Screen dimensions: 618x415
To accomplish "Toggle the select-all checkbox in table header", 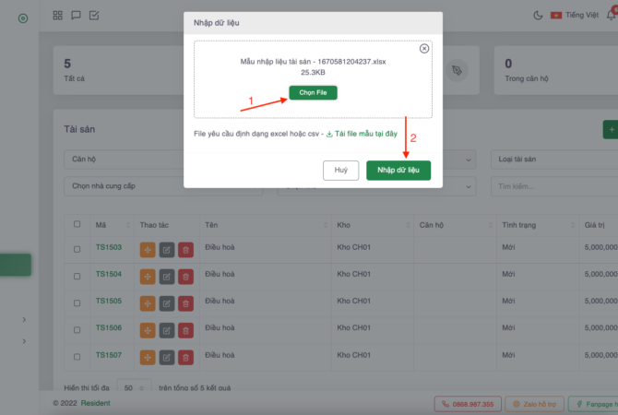I will tap(77, 224).
